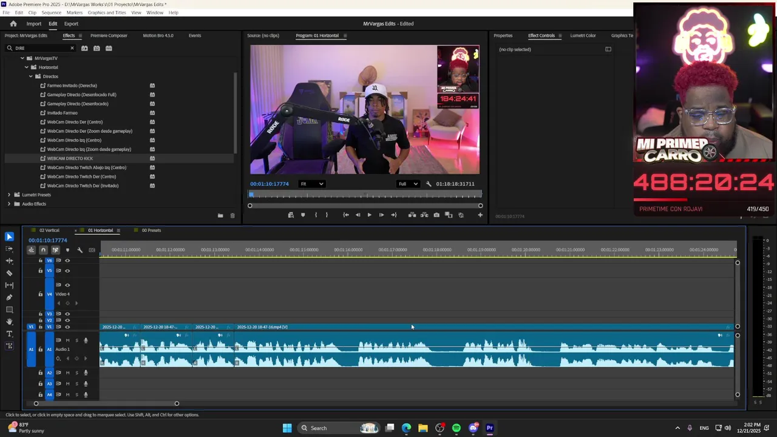The height and width of the screenshot is (437, 777).
Task: Select the Type tool
Action: click(9, 334)
